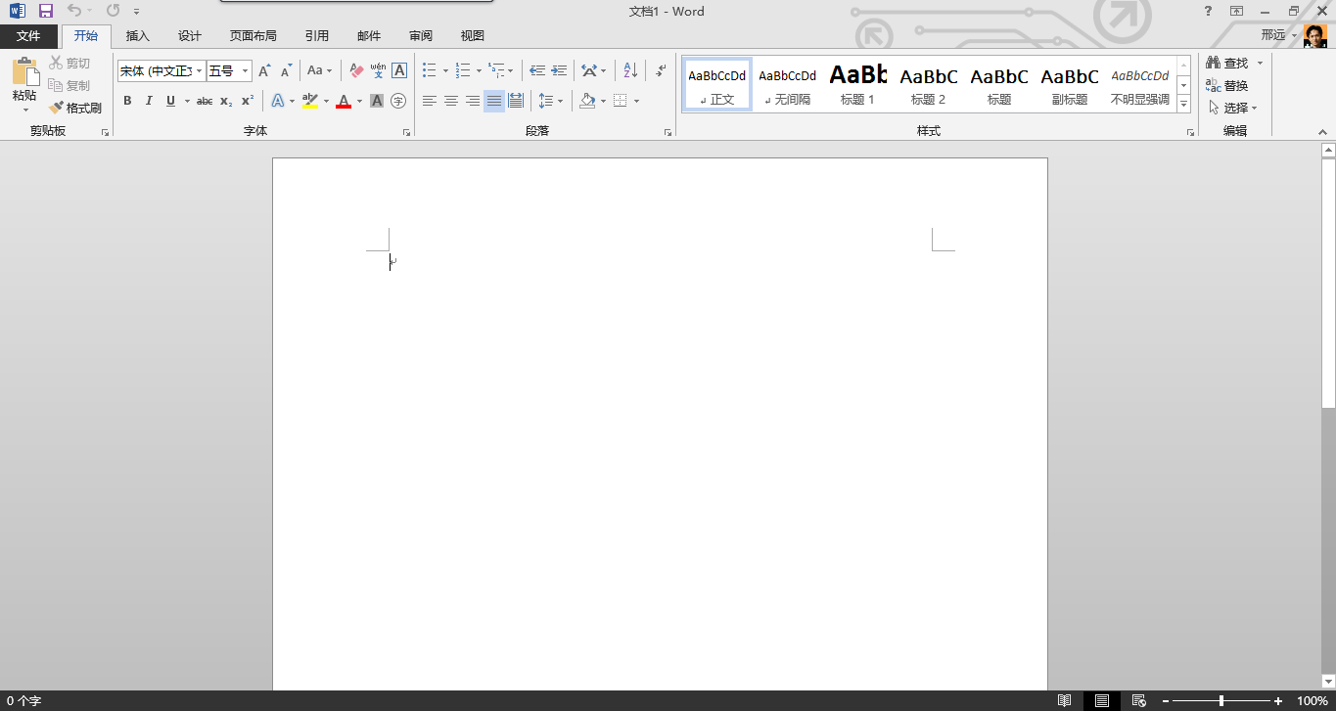Apply the 标题 1 heading style
This screenshot has width=1336, height=711.
click(857, 83)
